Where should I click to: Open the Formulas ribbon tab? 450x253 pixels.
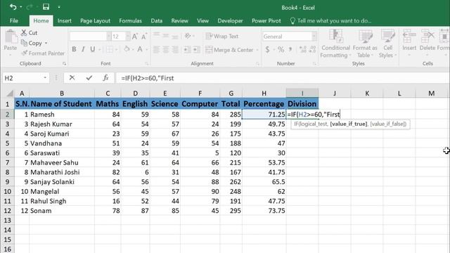point(130,20)
